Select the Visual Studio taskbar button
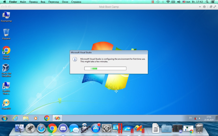 57,118
